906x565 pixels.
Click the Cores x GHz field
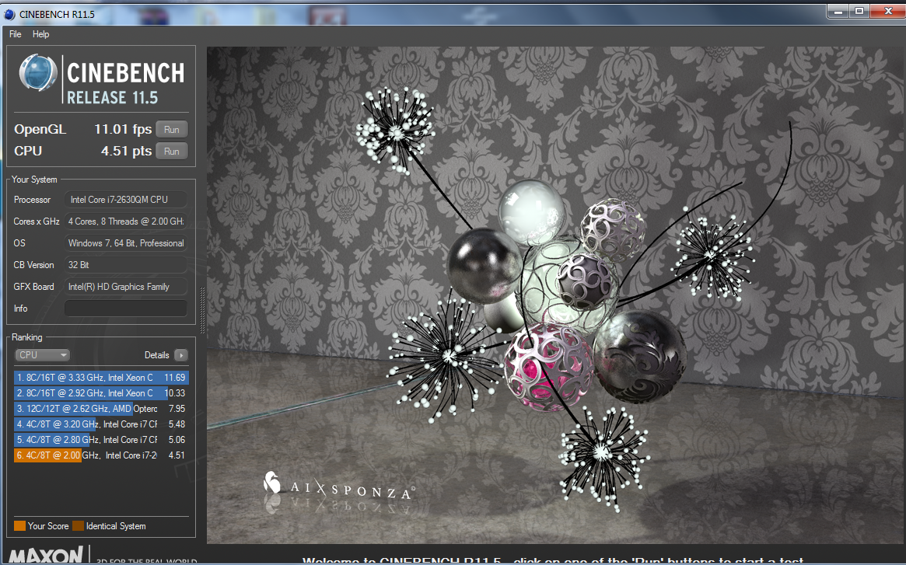125,221
